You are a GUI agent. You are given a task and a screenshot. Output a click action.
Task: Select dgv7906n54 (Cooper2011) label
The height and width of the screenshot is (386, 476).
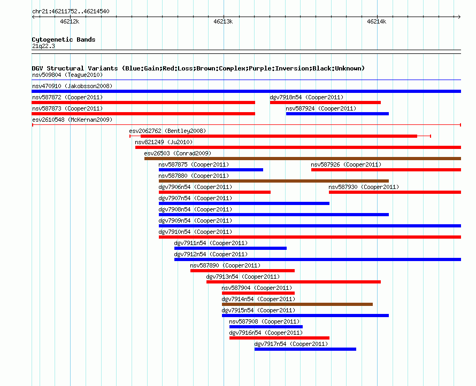click(x=195, y=187)
